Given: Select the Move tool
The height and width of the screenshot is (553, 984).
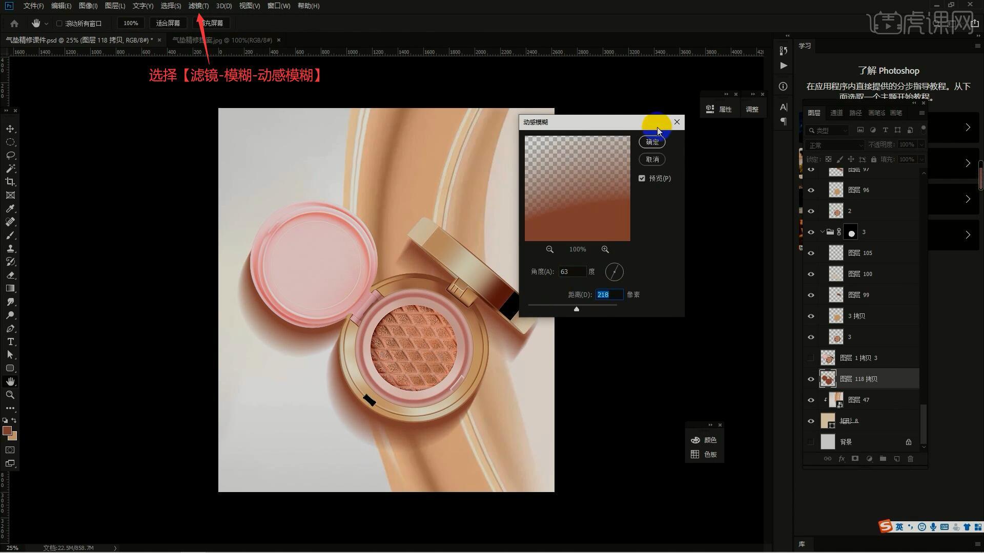Looking at the screenshot, I should [x=10, y=129].
